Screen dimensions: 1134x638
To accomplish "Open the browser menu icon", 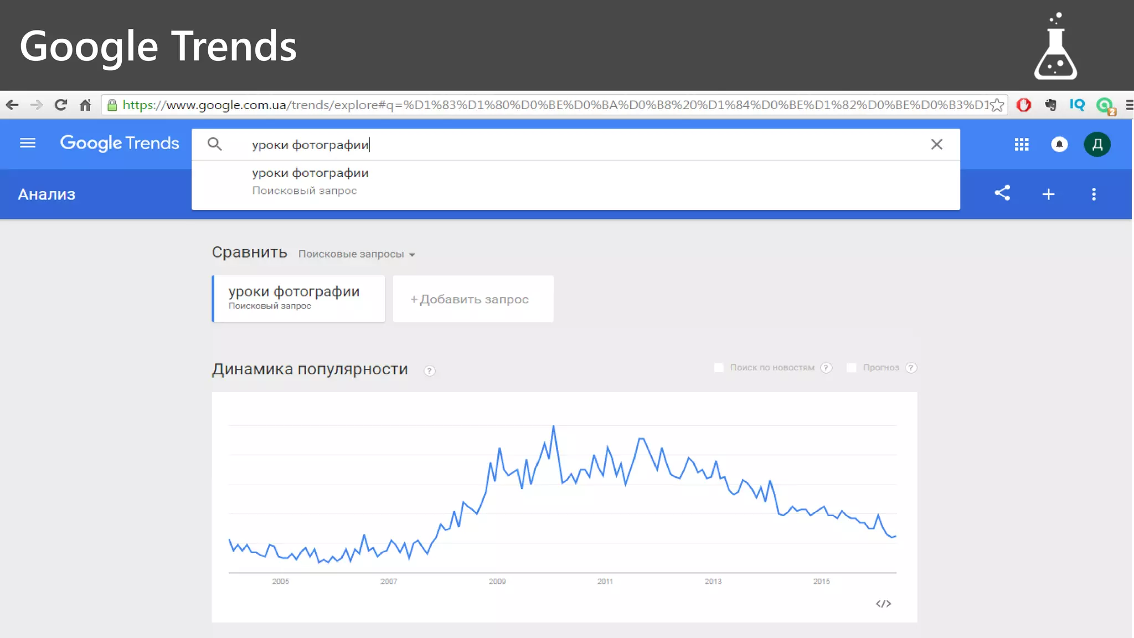I will point(1129,105).
